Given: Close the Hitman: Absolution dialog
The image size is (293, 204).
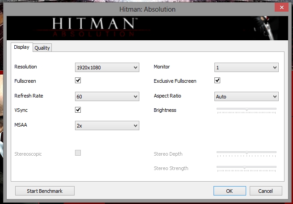Looking at the screenshot, I should click(x=281, y=7).
